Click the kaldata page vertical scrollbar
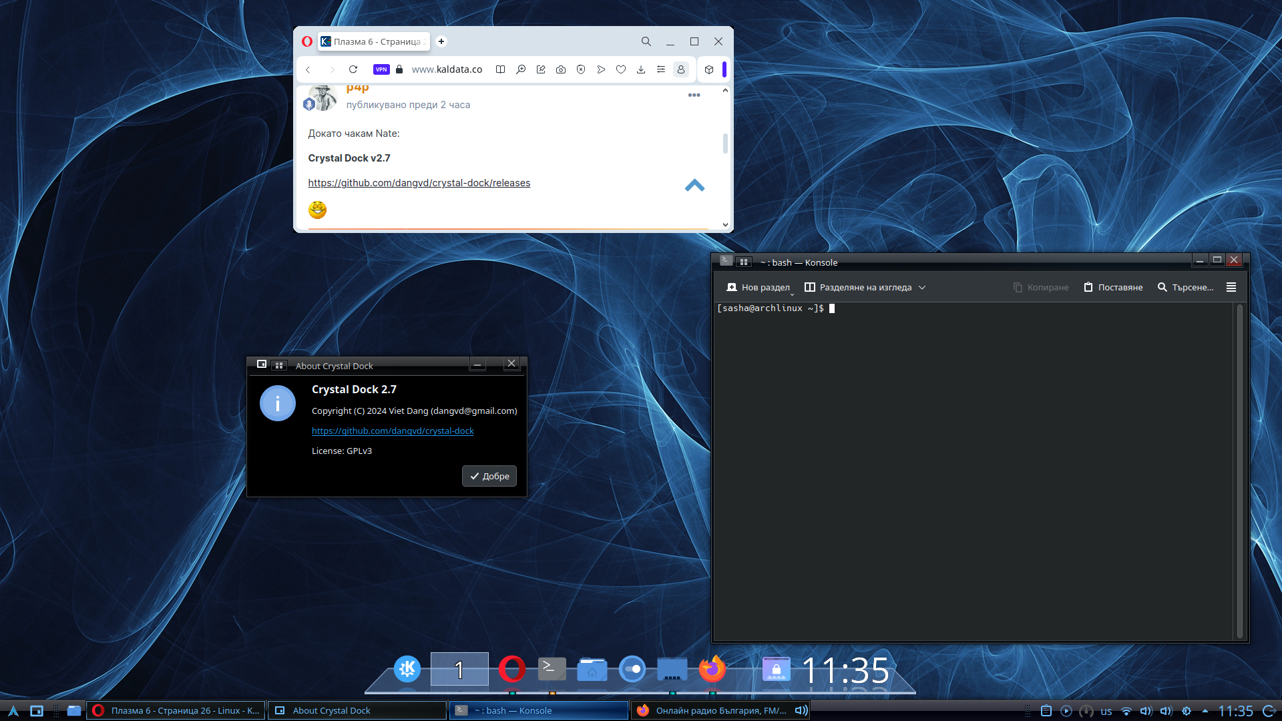Viewport: 1282px width, 721px height. 726,144
